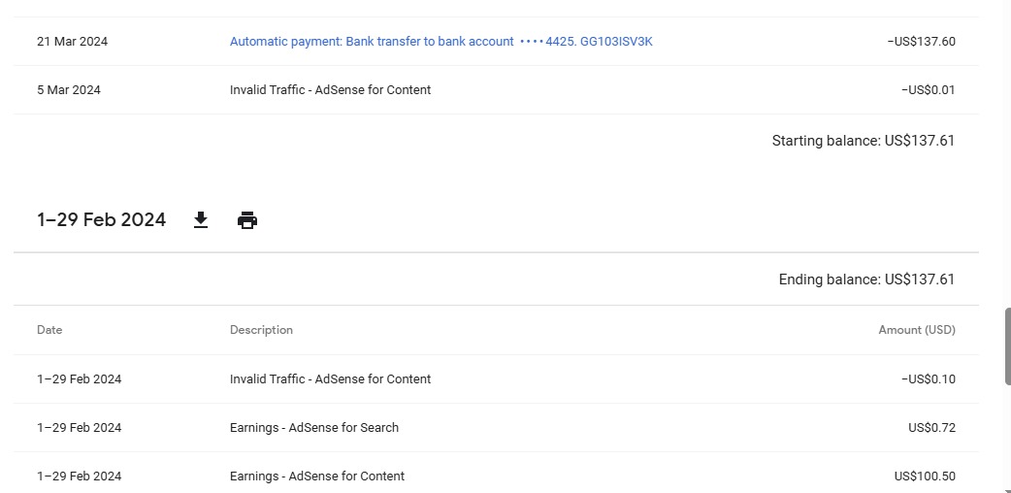The width and height of the screenshot is (1011, 493).
Task: Click the 21 Mar 2024 date cell
Action: coord(72,42)
